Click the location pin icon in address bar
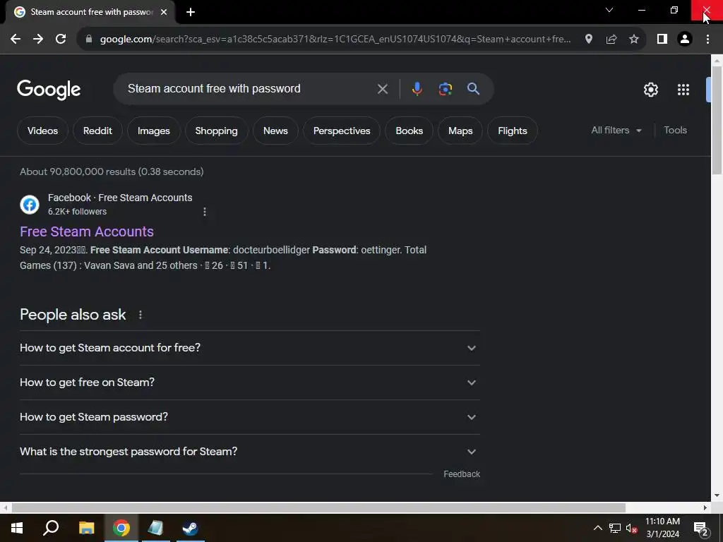This screenshot has height=542, width=723. (589, 40)
